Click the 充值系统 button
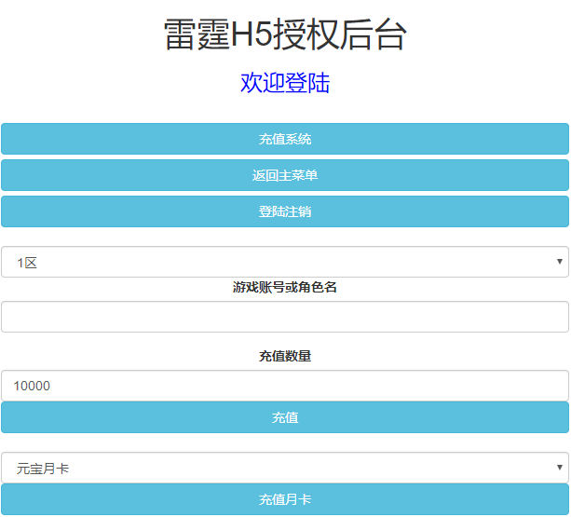The width and height of the screenshot is (571, 517). tap(284, 139)
